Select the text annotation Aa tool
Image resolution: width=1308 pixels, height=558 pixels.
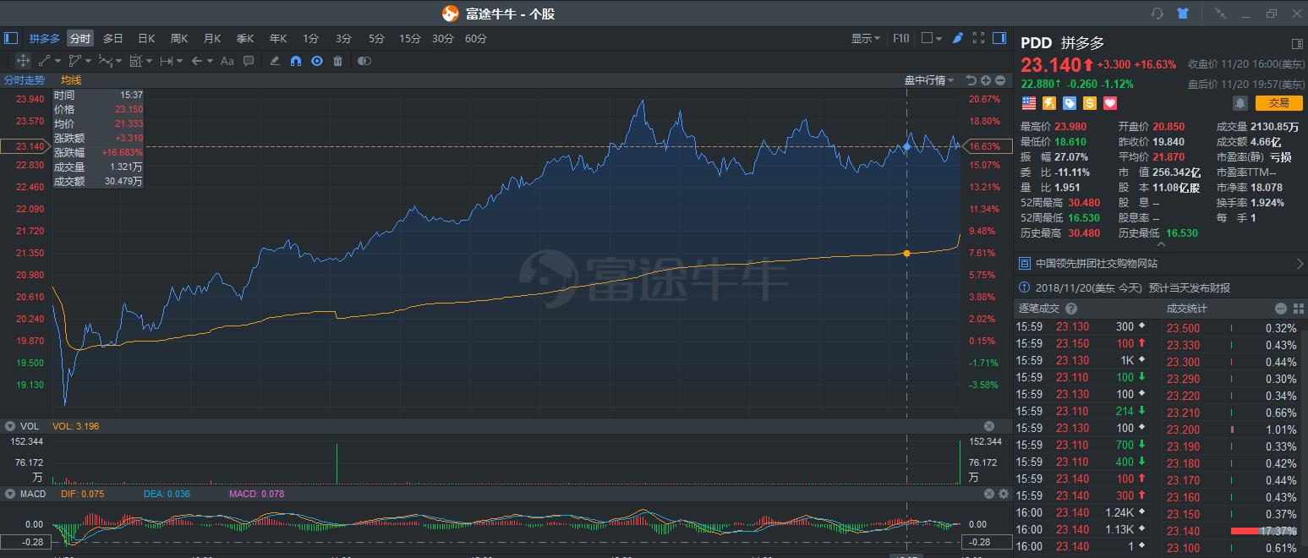pyautogui.click(x=227, y=61)
